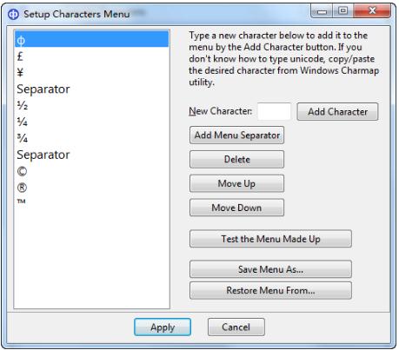Focus the New Character input field
Screen dimensions: 399x350
(274, 111)
